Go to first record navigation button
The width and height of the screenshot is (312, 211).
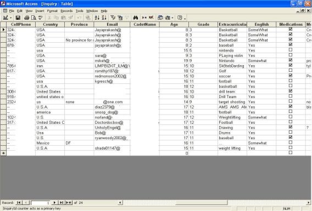[19, 203]
